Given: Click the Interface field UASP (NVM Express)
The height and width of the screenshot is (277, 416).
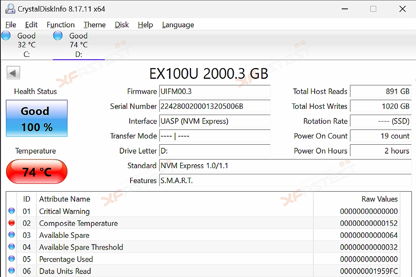Looking at the screenshot, I should [215, 121].
